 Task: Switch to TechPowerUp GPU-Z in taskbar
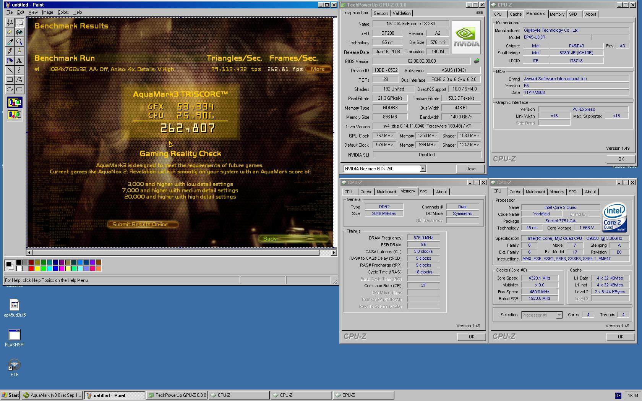[x=177, y=395]
